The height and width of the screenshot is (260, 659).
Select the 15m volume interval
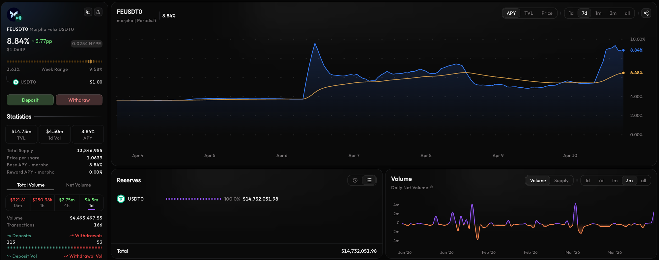(x=18, y=203)
